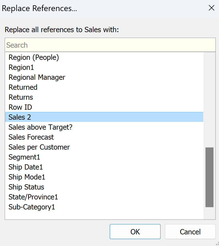Confirm replacement with the OK button
219x246 pixels.
[135, 232]
